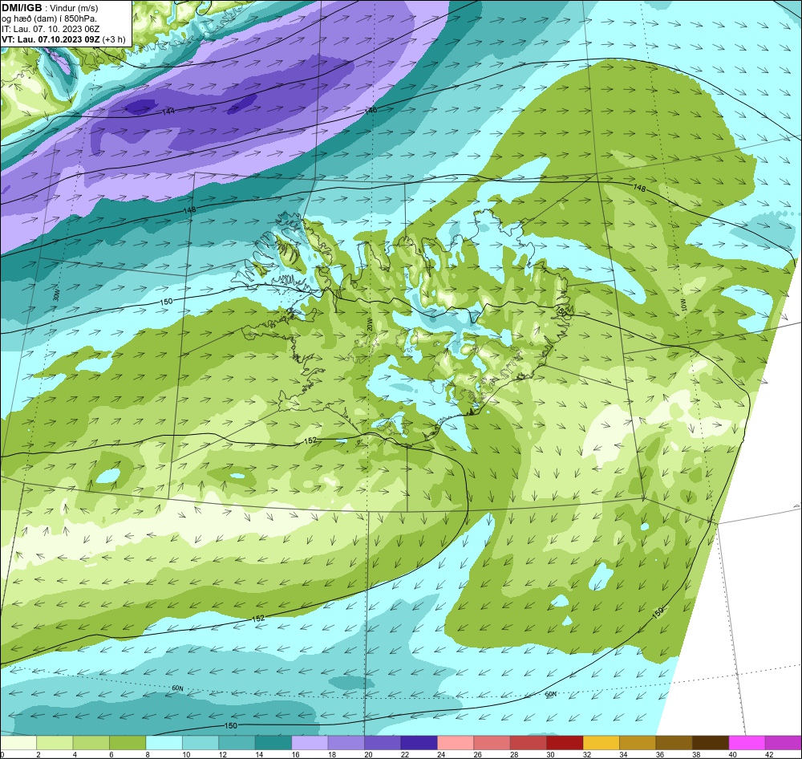
Task: Select the 8–10 m/s light cyan legend swatch
Action: 164,743
